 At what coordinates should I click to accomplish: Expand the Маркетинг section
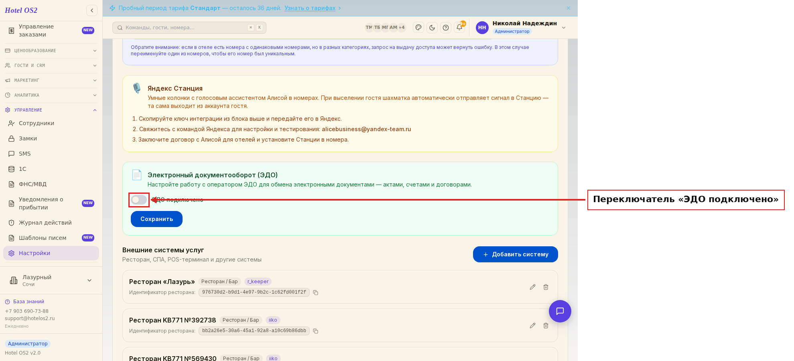tap(51, 80)
